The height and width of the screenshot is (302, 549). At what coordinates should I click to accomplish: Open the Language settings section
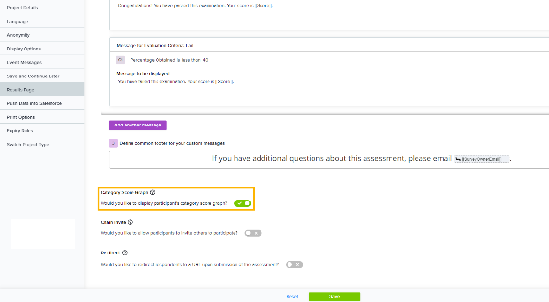pos(18,22)
